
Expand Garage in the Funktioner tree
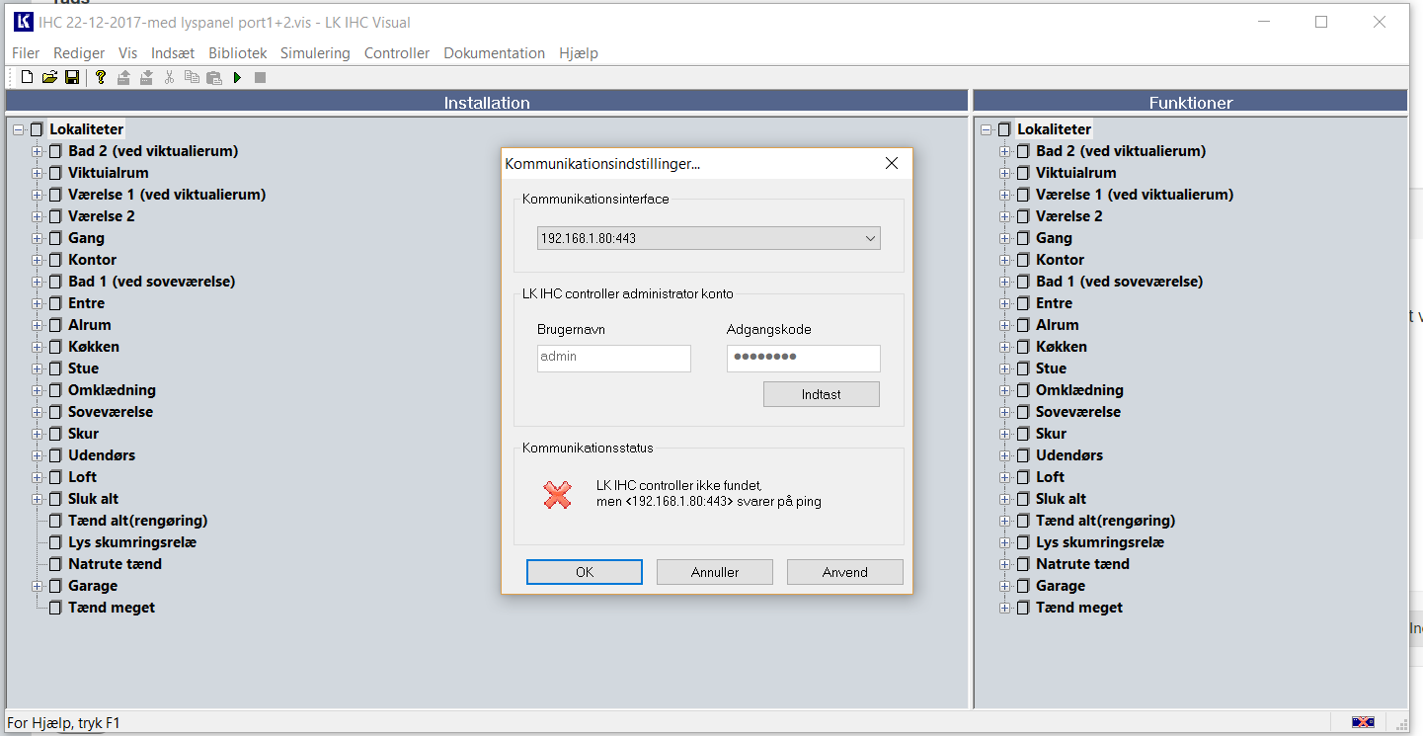coord(1005,586)
